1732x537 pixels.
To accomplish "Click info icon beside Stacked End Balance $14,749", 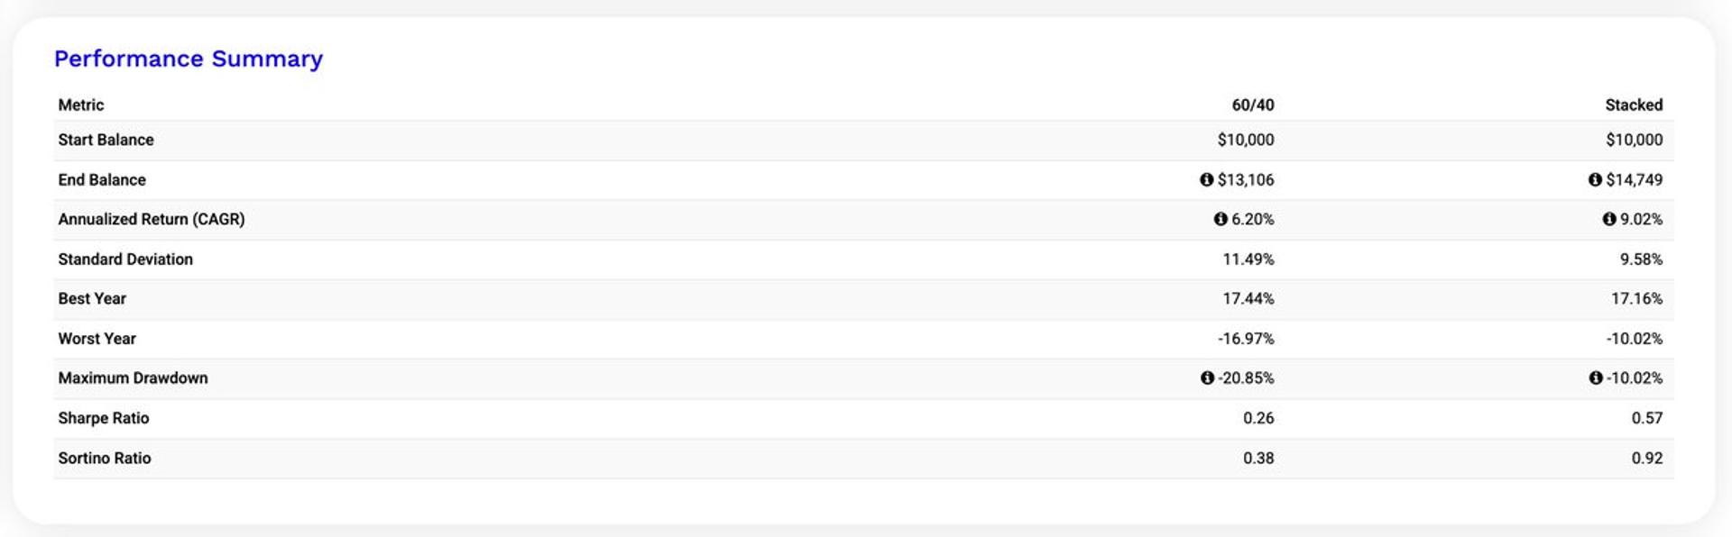I will pos(1595,179).
